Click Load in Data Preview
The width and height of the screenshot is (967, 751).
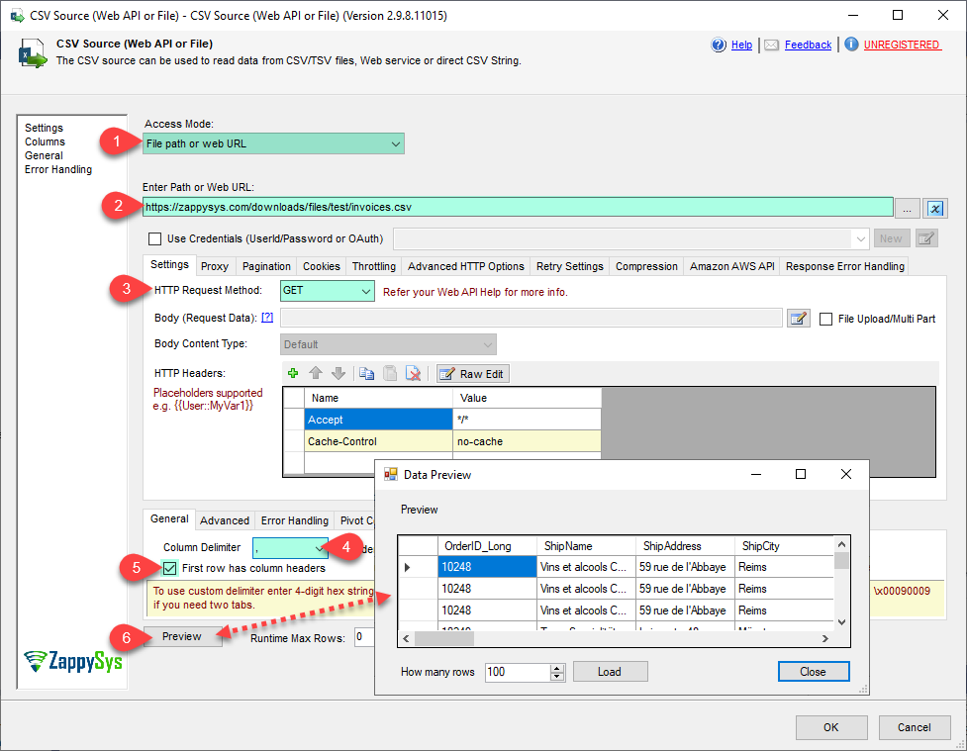pyautogui.click(x=610, y=672)
